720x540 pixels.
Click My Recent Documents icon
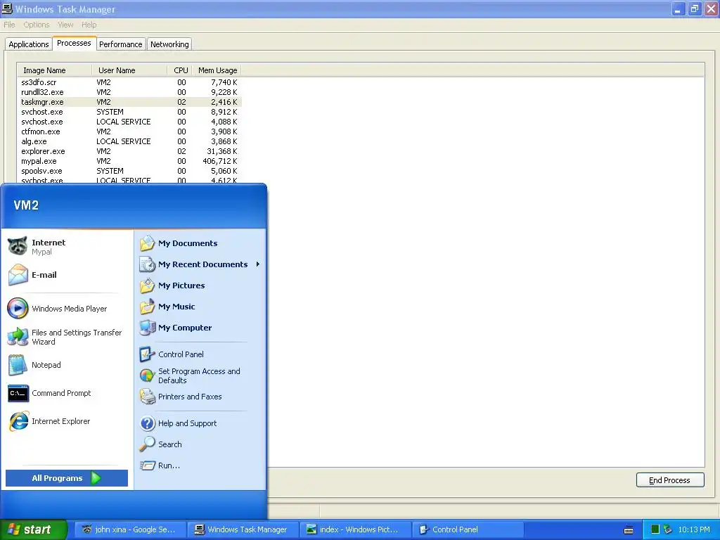(x=148, y=264)
